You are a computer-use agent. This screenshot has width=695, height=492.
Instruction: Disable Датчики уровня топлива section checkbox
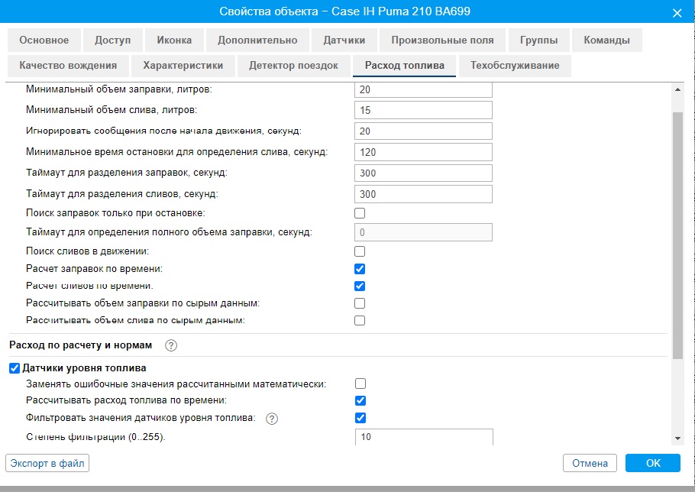point(15,368)
